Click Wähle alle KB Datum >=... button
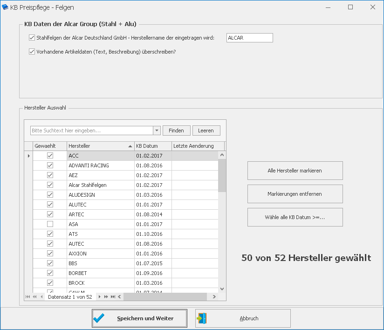Viewport: 384px width, 330px height. pyautogui.click(x=295, y=217)
